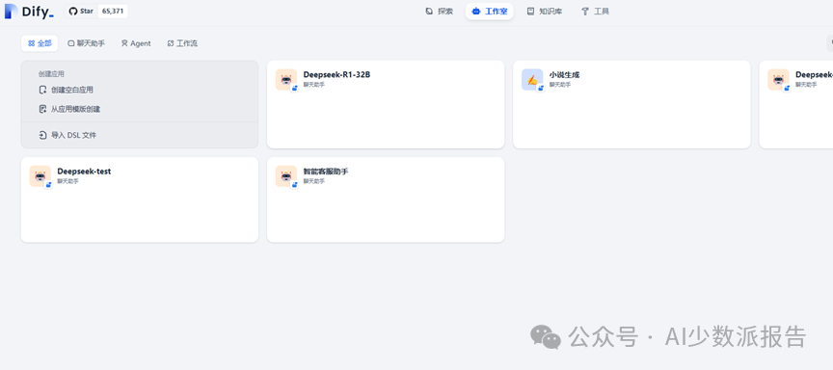Viewport: 833px width, 370px height.
Task: Open the 小说生成 app card
Action: click(x=631, y=105)
